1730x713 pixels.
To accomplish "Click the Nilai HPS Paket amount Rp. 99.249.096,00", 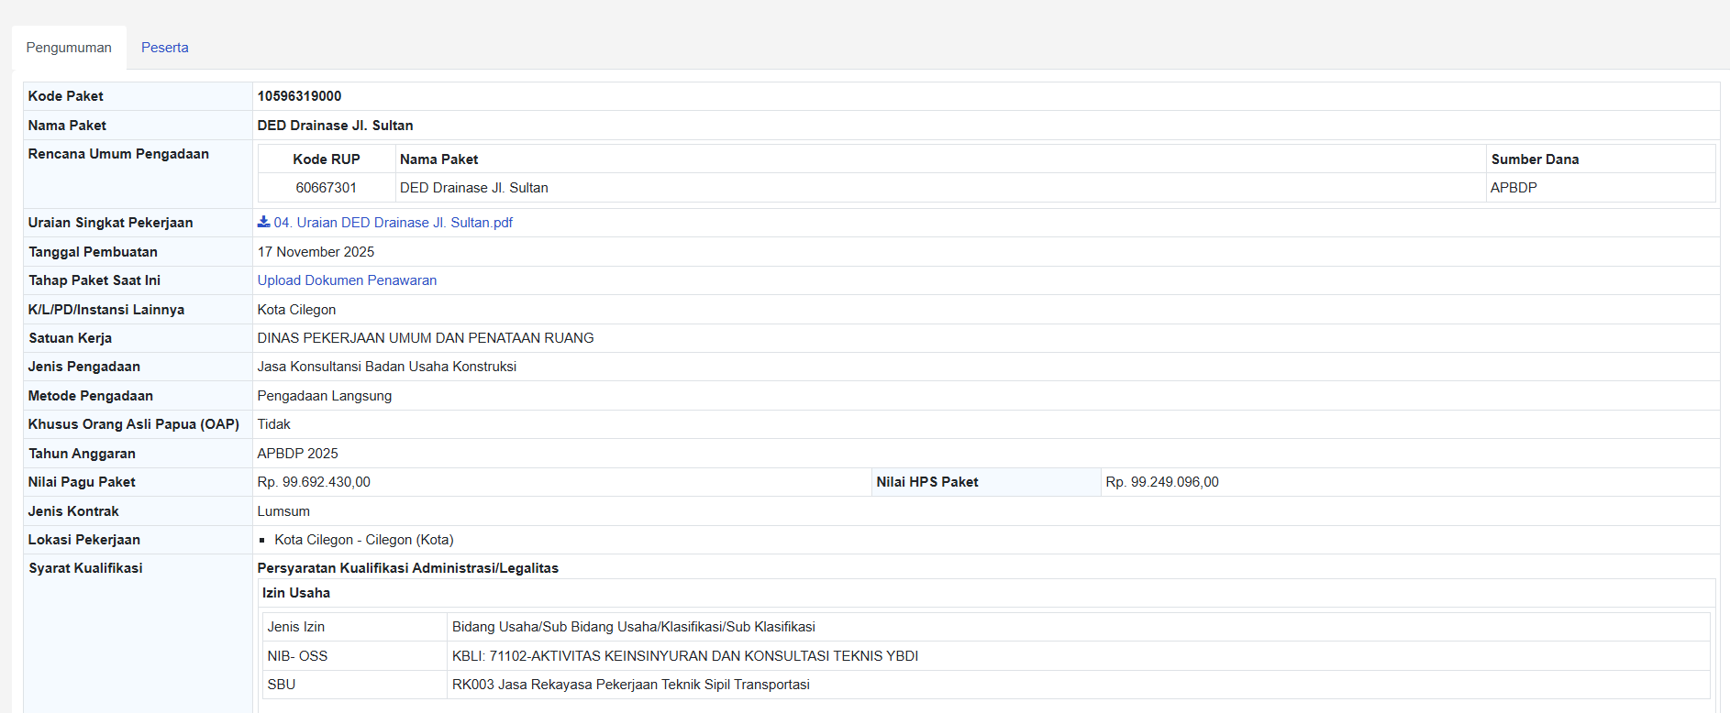I will point(1162,482).
